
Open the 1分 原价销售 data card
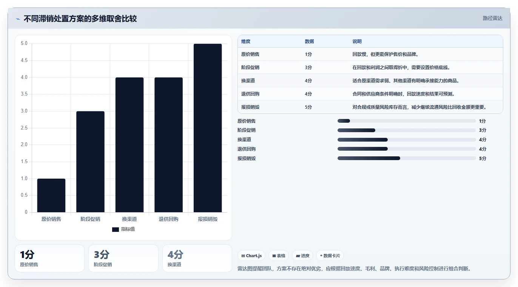49,258
